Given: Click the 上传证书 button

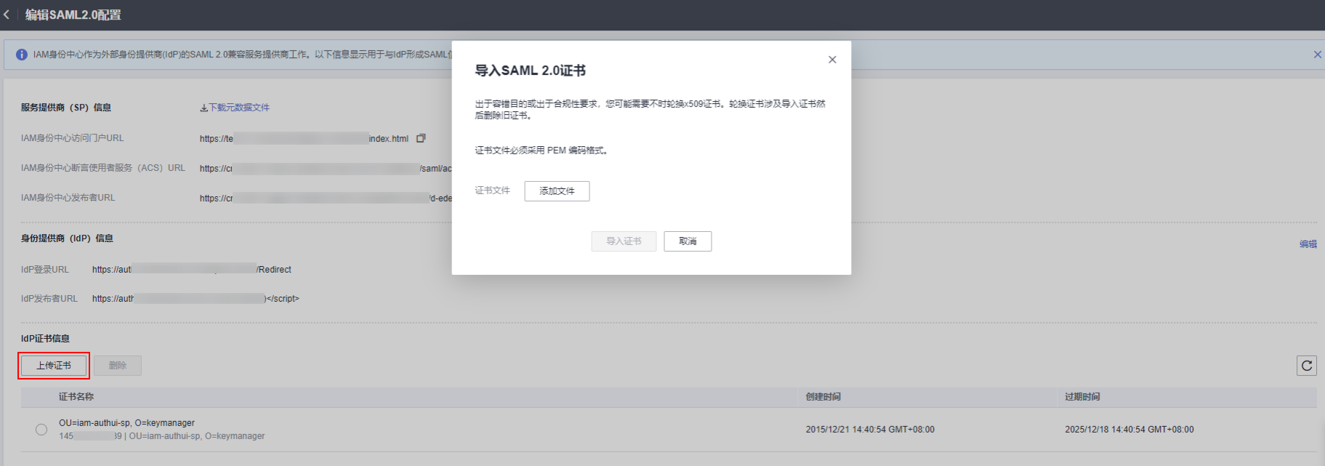Looking at the screenshot, I should pyautogui.click(x=54, y=366).
